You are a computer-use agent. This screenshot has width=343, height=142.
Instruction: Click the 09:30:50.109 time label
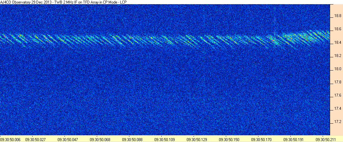point(164,139)
